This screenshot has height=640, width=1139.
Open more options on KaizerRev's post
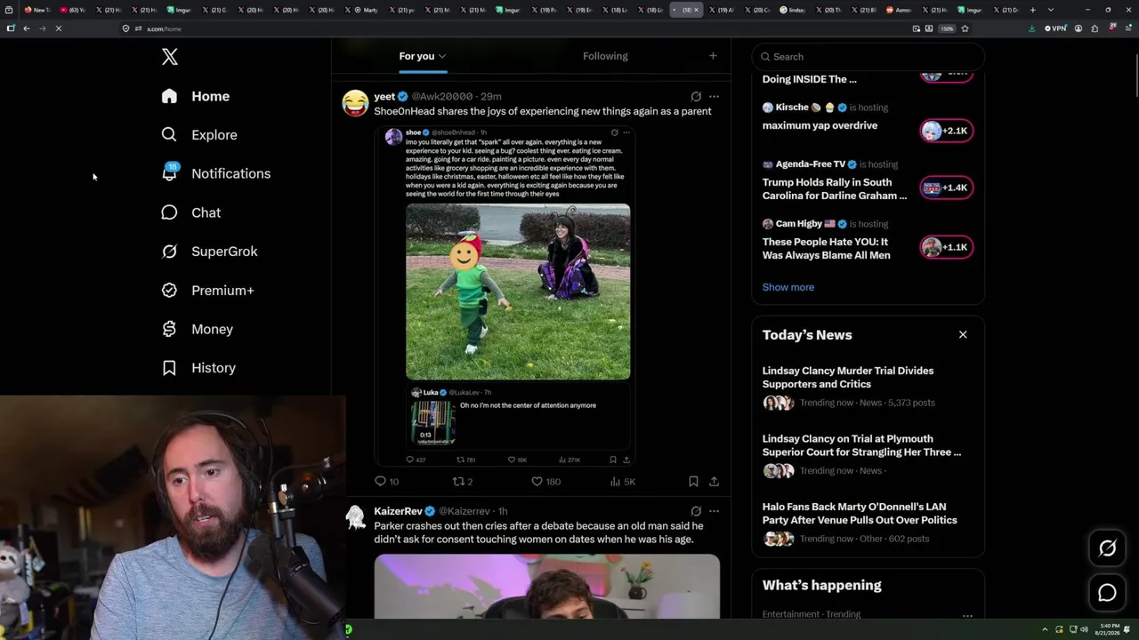714,511
